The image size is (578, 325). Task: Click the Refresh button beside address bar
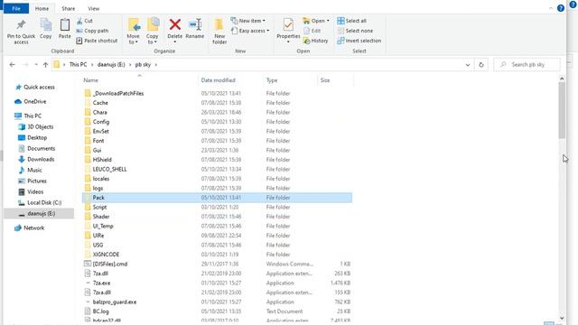point(481,64)
